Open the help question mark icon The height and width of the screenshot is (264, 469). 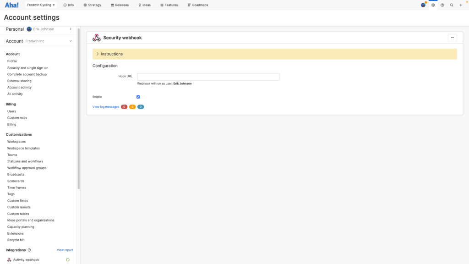coord(442,5)
